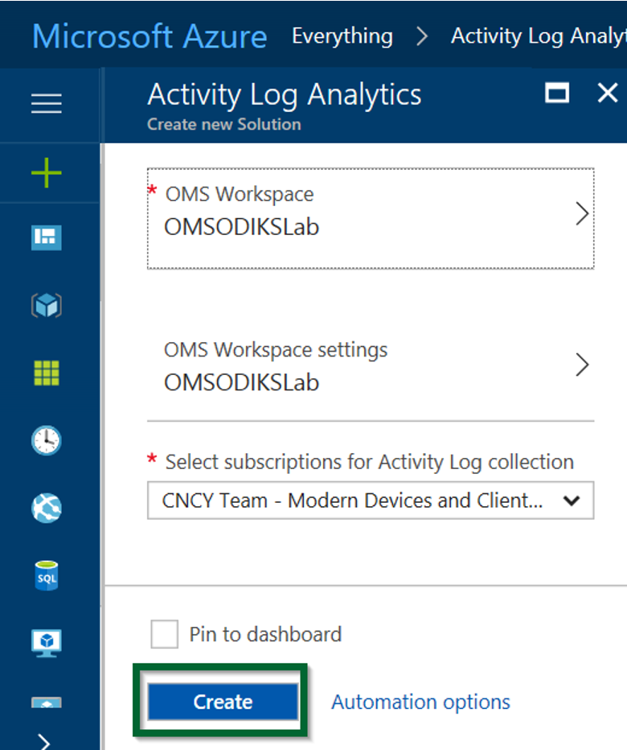The width and height of the screenshot is (627, 750).
Task: Expand OMS Workspace settings chevron
Action: pyautogui.click(x=582, y=365)
